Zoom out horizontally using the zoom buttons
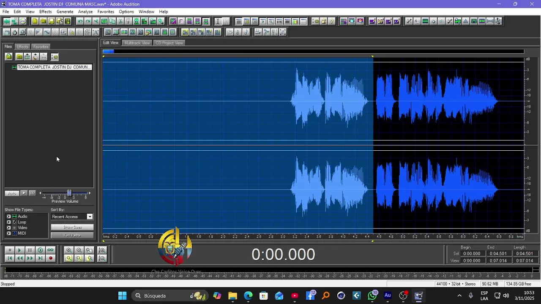This screenshot has height=304, width=541. (x=79, y=250)
